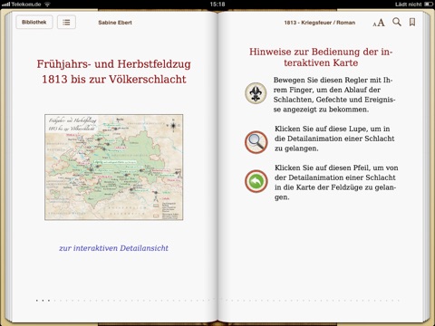Bookmark this page with ribbon icon
This screenshot has width=435, height=326.
click(x=412, y=22)
